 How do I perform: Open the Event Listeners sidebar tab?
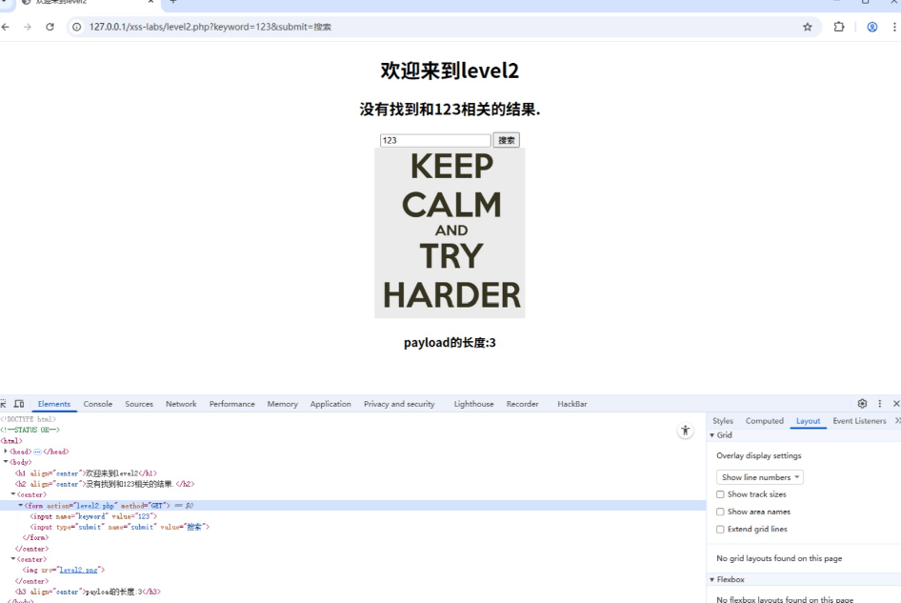pos(859,421)
